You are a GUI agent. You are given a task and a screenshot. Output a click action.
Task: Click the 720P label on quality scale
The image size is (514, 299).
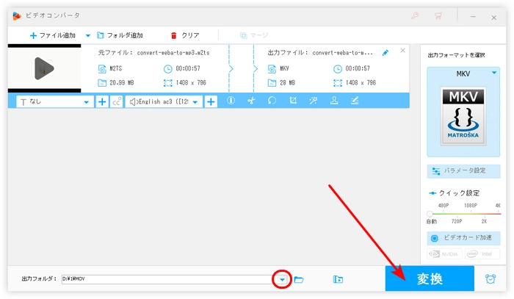(x=457, y=222)
